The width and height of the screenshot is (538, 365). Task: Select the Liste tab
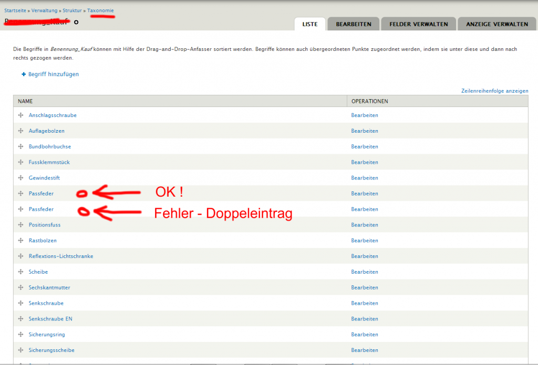310,24
